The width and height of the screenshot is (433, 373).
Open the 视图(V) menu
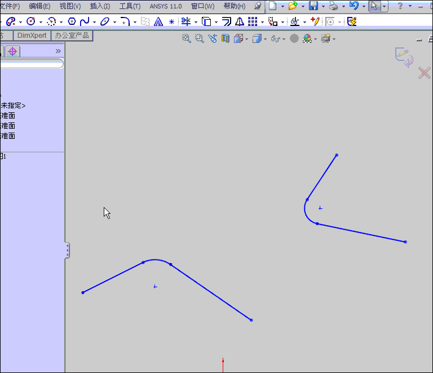coord(70,6)
